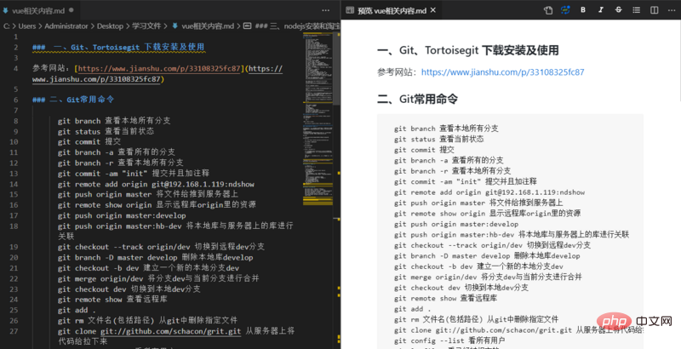Click editor heading ### 一、Git、Tortoisegit 下载安装及使用

tap(118, 48)
